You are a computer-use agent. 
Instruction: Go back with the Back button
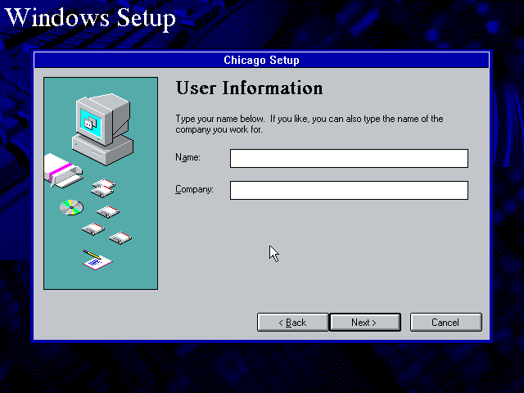293,323
